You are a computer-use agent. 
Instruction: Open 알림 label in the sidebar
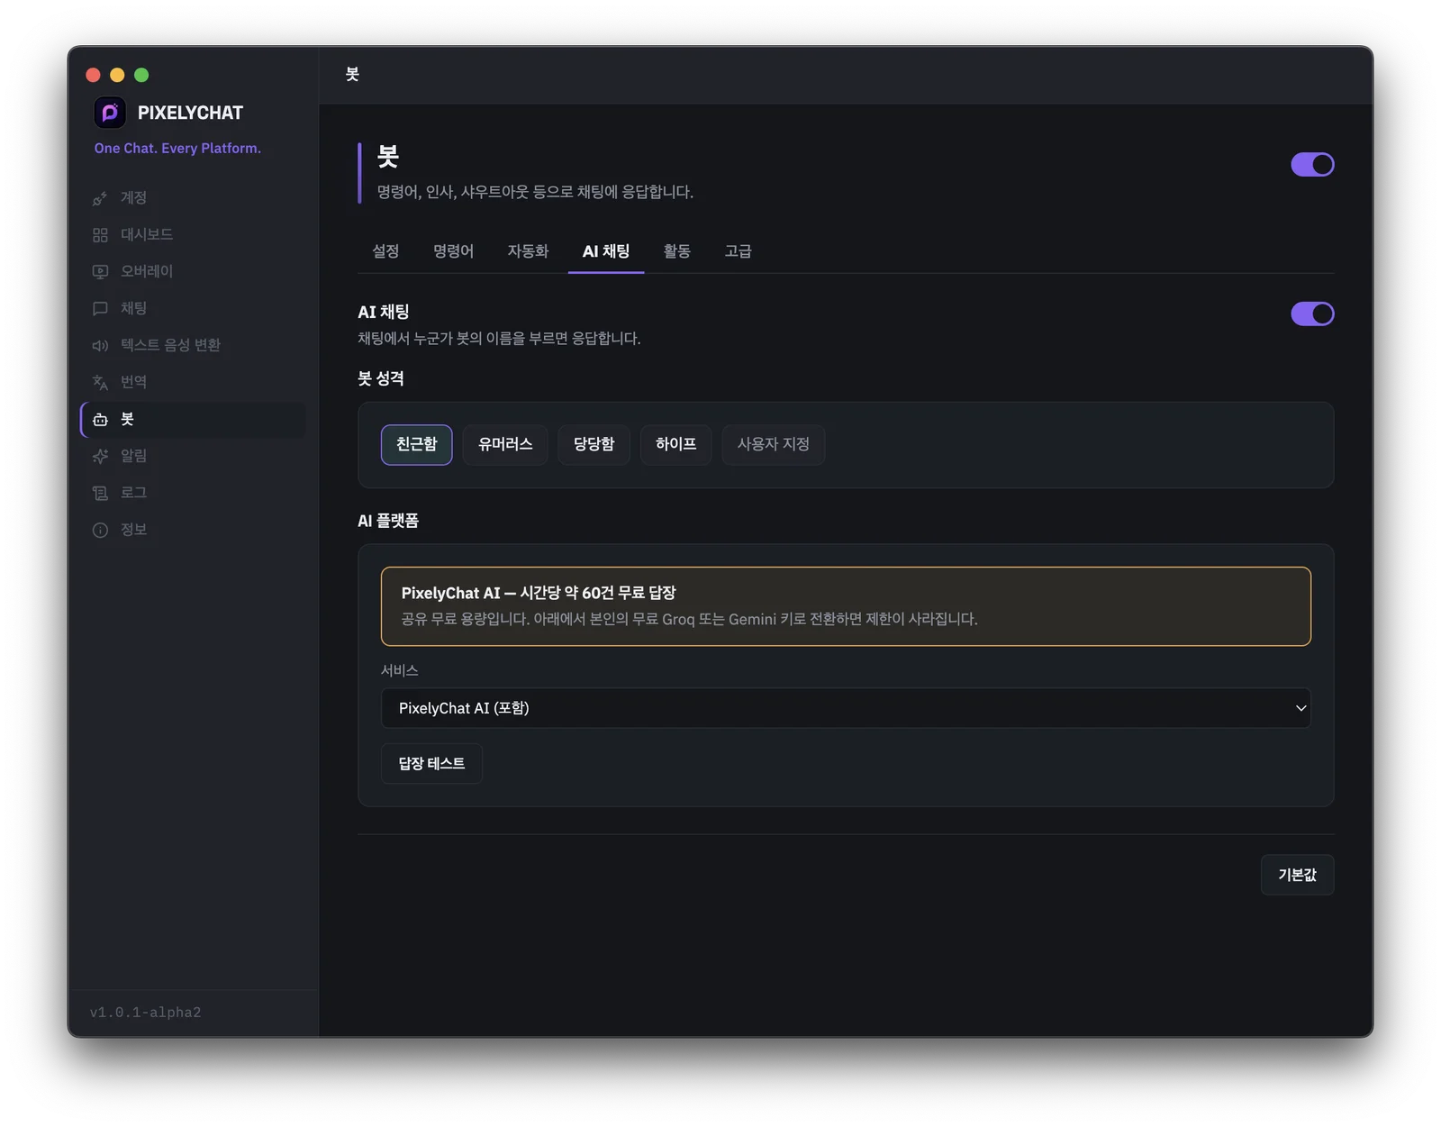click(133, 457)
